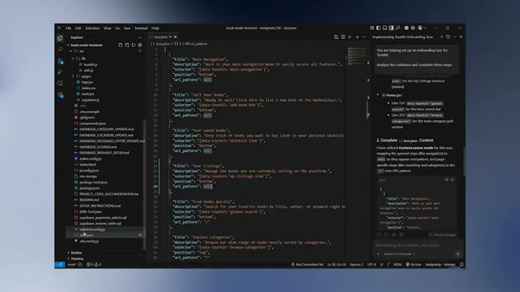Click the send arrow in chat input
Screen dimensions: 520x292
point(458,254)
